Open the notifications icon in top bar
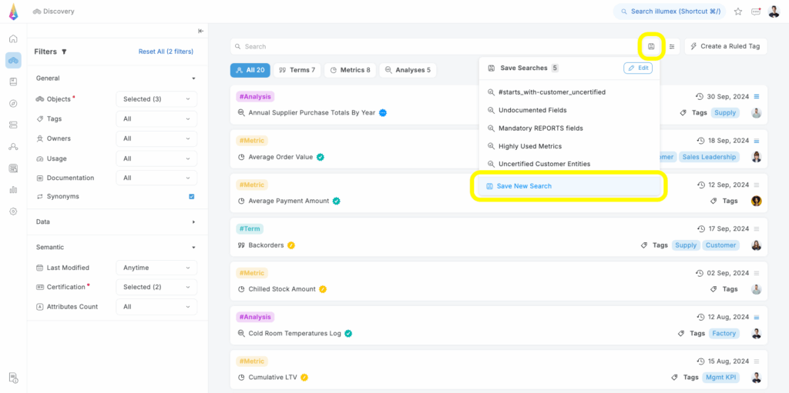 click(x=756, y=12)
